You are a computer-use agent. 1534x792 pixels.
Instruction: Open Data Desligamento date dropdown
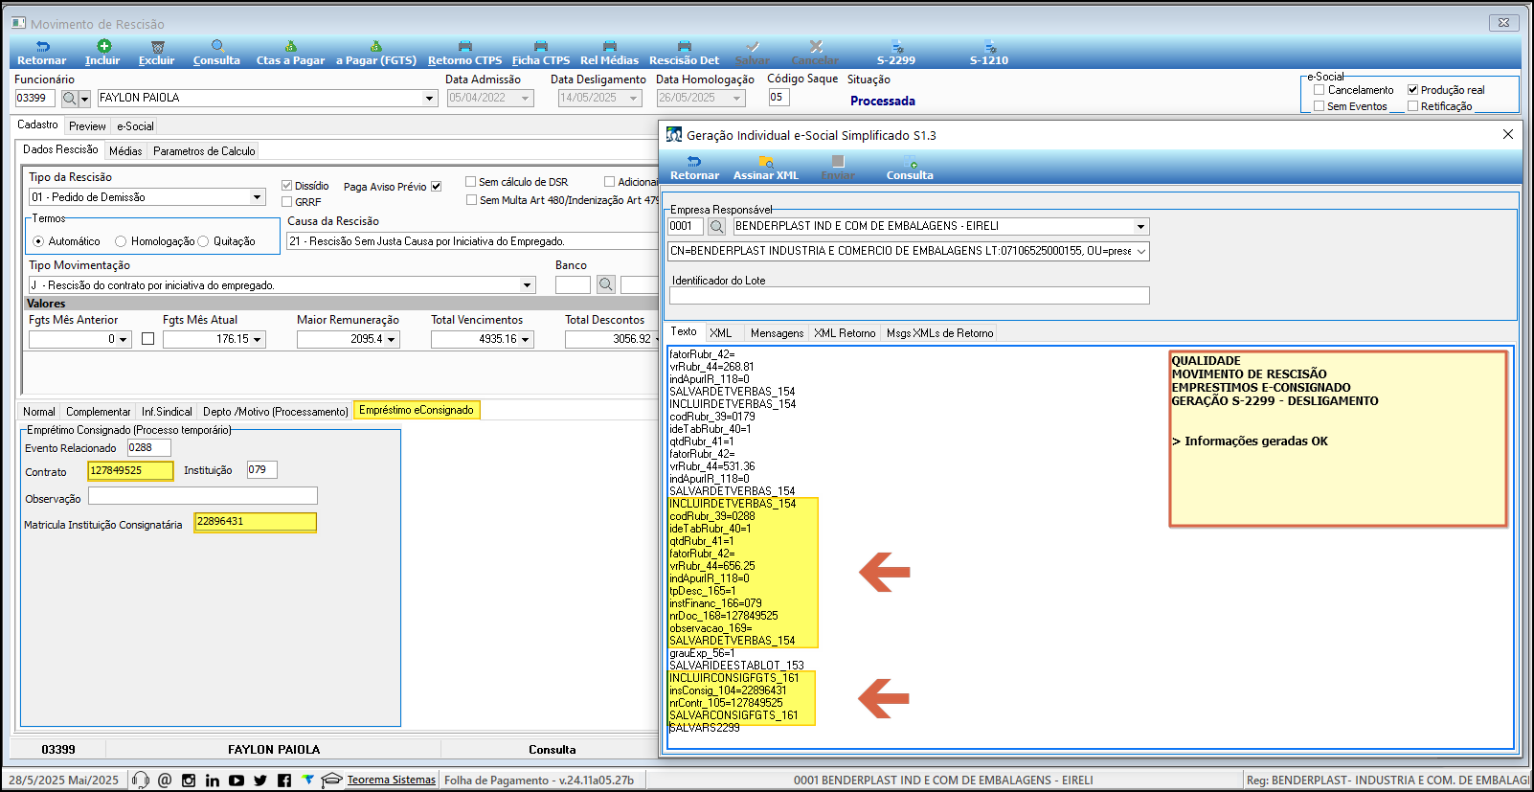tap(634, 98)
